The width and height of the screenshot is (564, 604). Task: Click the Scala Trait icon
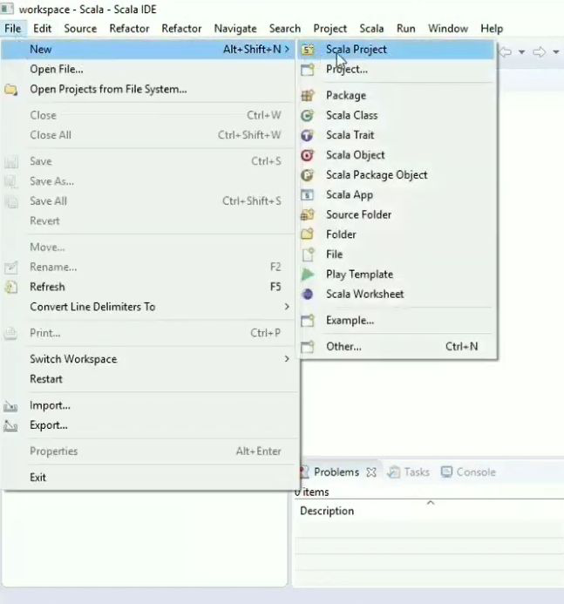(308, 135)
